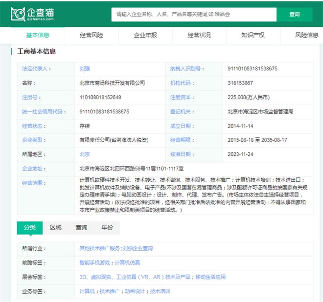This screenshot has height=302, width=323.
Task: Click the 经营期限 label link
Action: tap(180, 140)
